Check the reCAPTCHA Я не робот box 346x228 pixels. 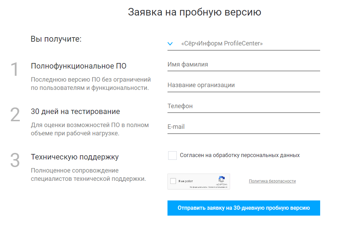click(x=173, y=181)
